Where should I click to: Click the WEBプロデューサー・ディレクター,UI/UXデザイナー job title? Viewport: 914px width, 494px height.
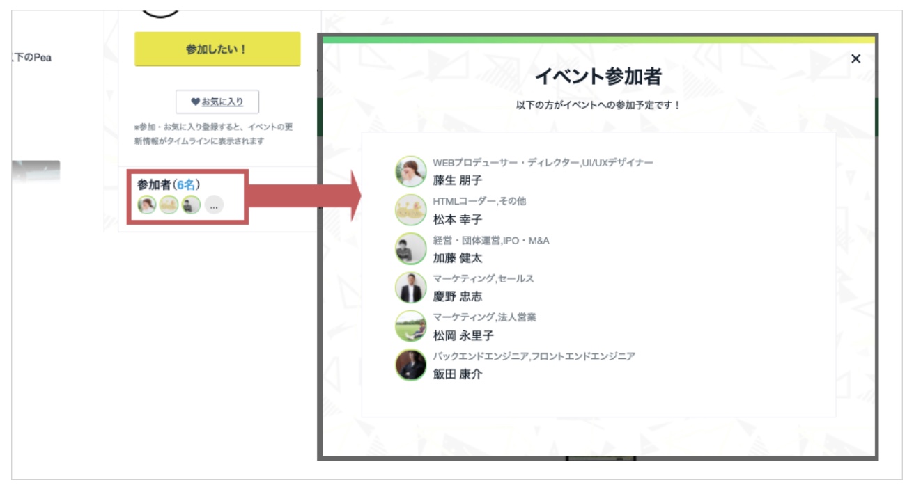(543, 163)
